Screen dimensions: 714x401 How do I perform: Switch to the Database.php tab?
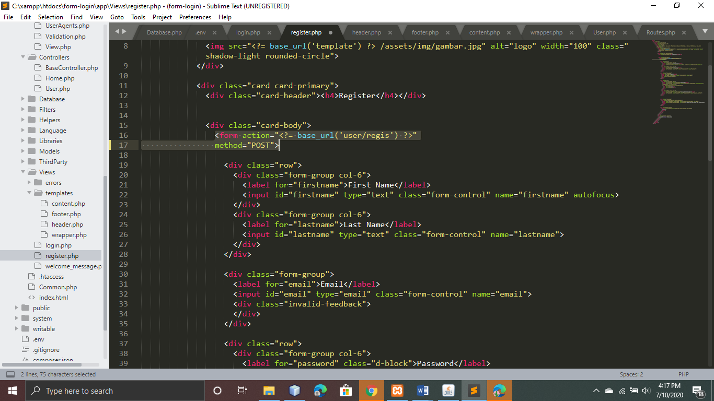coord(164,32)
